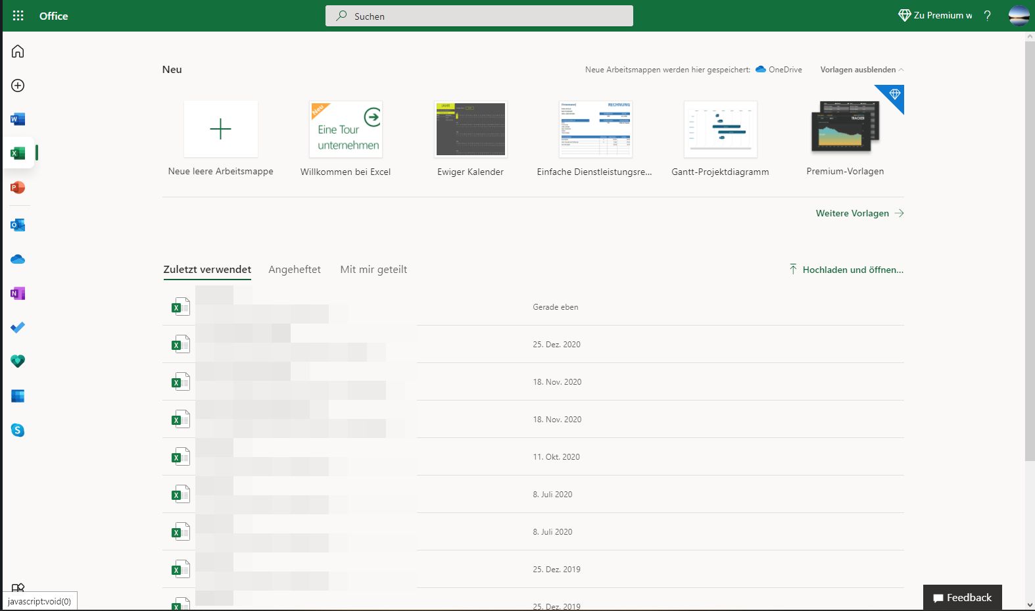Screen dimensions: 1035x611
Task: Click the OneDrive cloud icon beside save location
Action: click(761, 69)
